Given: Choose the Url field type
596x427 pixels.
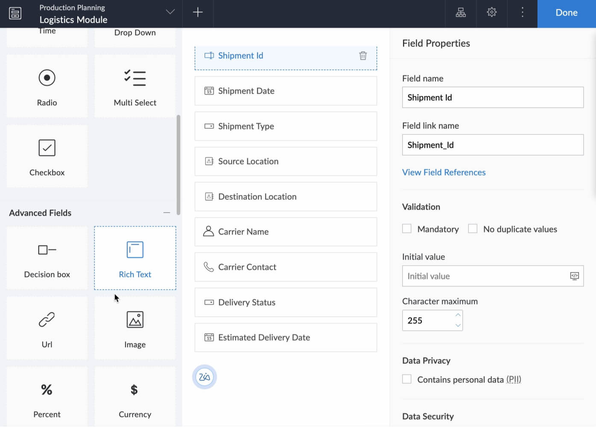Looking at the screenshot, I should [x=47, y=328].
